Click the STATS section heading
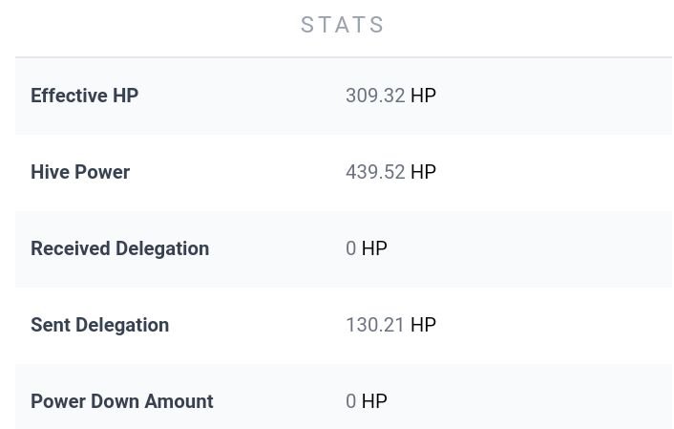The image size is (674, 429). click(342, 25)
